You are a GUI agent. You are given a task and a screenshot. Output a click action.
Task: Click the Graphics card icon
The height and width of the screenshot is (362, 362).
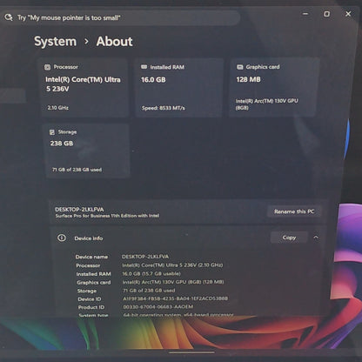[x=239, y=67]
